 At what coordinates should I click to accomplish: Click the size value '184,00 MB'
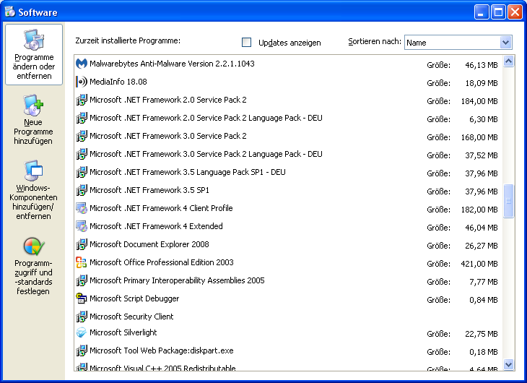[479, 101]
